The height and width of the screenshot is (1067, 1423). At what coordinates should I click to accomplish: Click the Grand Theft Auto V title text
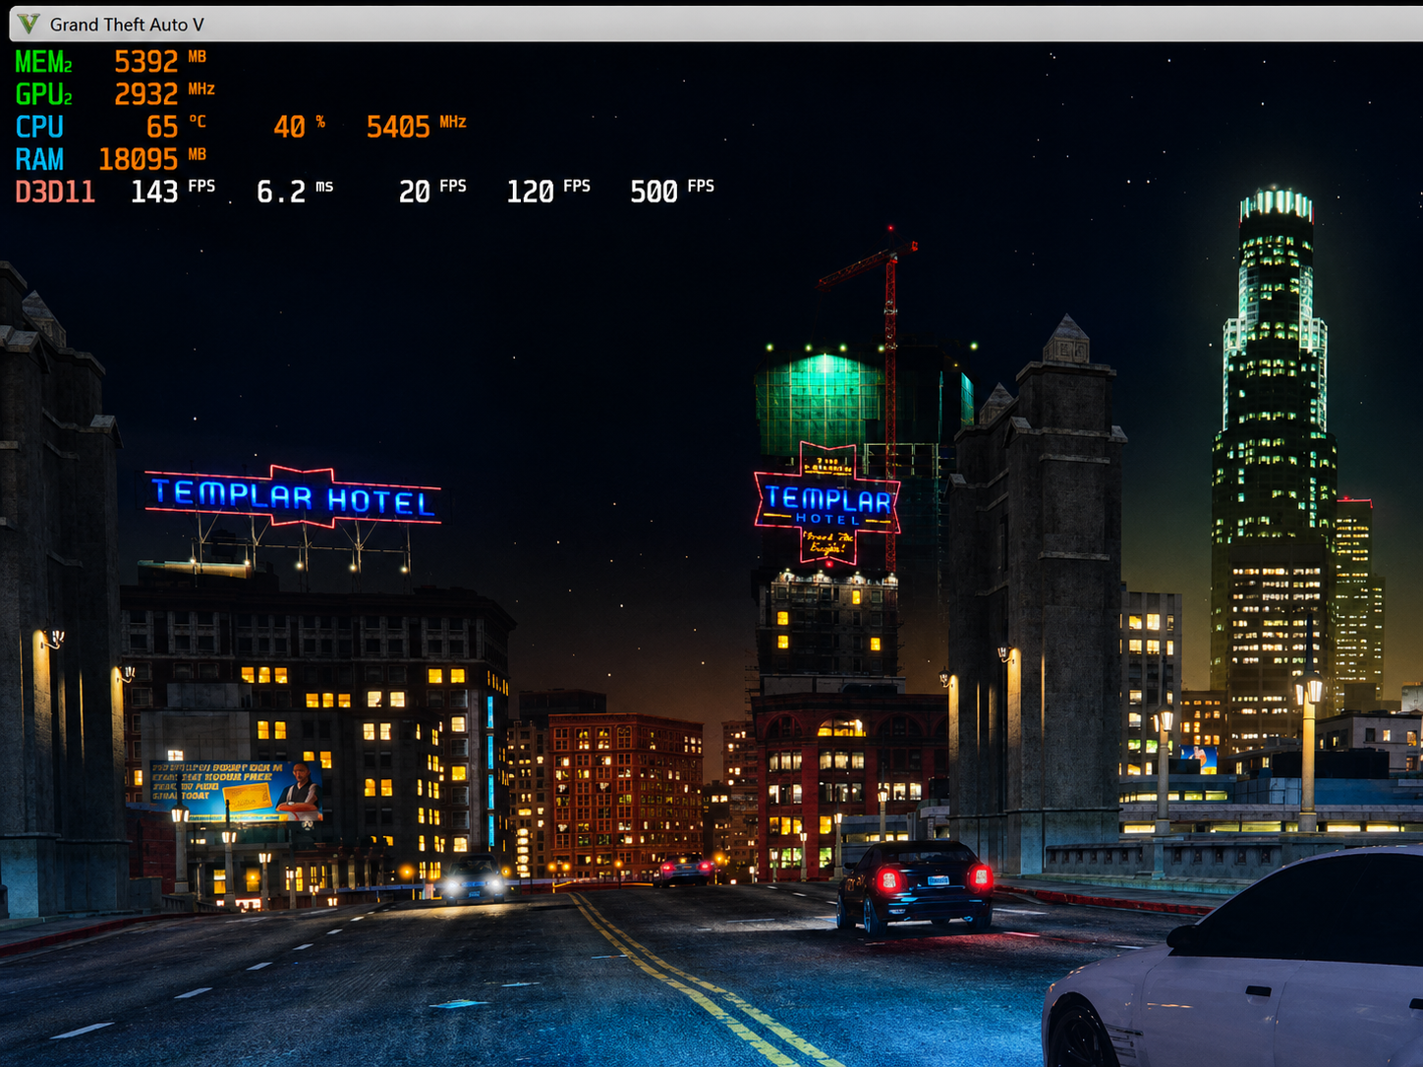tap(127, 25)
